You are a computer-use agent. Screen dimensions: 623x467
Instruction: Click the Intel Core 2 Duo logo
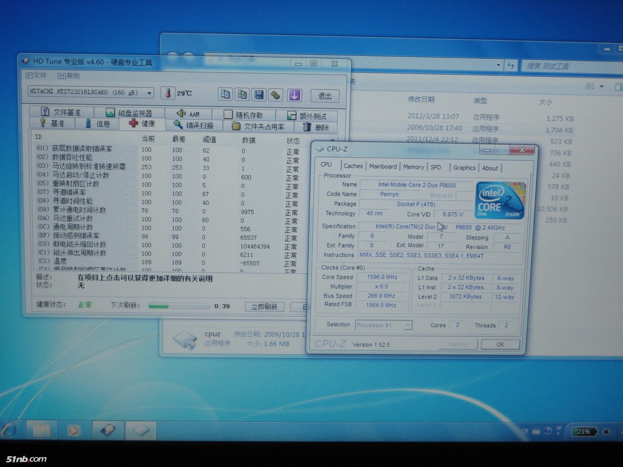tap(500, 200)
